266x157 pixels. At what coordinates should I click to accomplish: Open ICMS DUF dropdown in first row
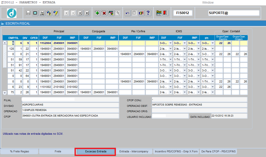pyautogui.click(x=170, y=43)
